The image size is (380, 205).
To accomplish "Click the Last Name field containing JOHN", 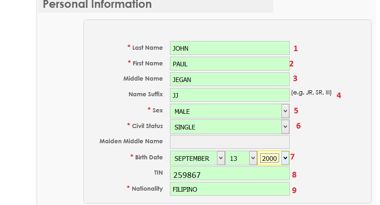I will click(229, 48).
